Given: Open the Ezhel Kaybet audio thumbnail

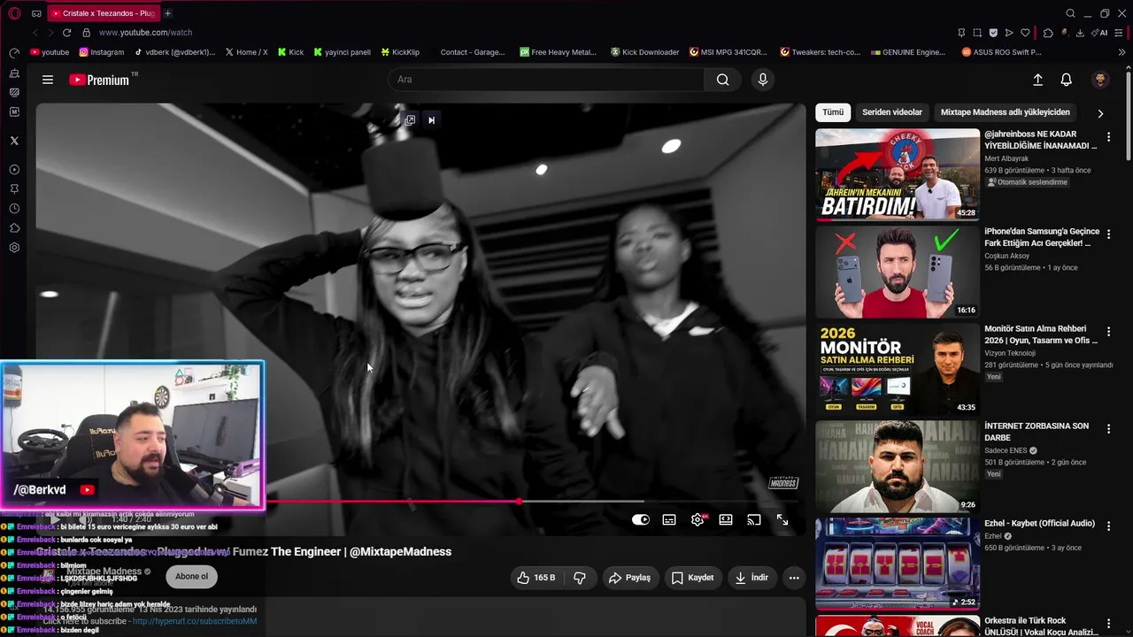Looking at the screenshot, I should click(898, 564).
